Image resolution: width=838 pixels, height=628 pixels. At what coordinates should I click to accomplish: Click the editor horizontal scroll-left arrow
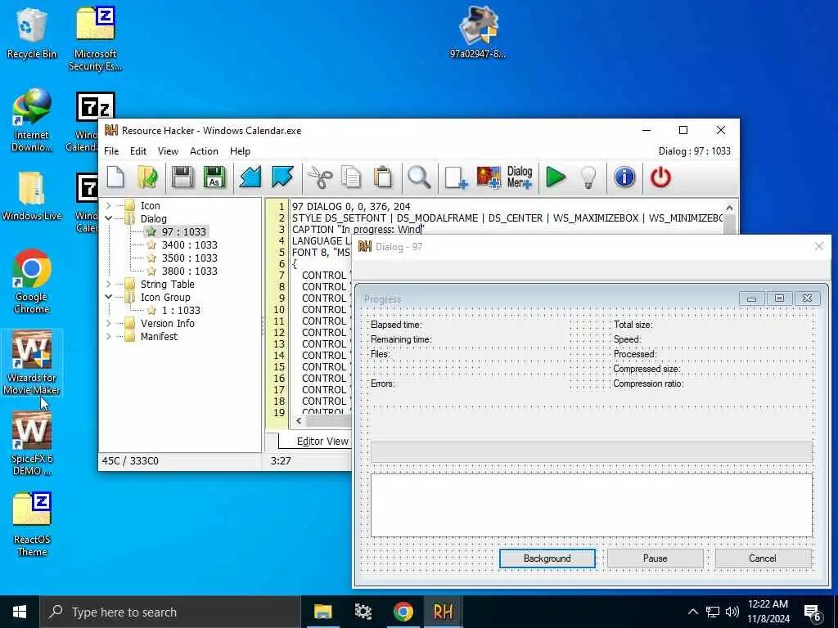point(299,421)
